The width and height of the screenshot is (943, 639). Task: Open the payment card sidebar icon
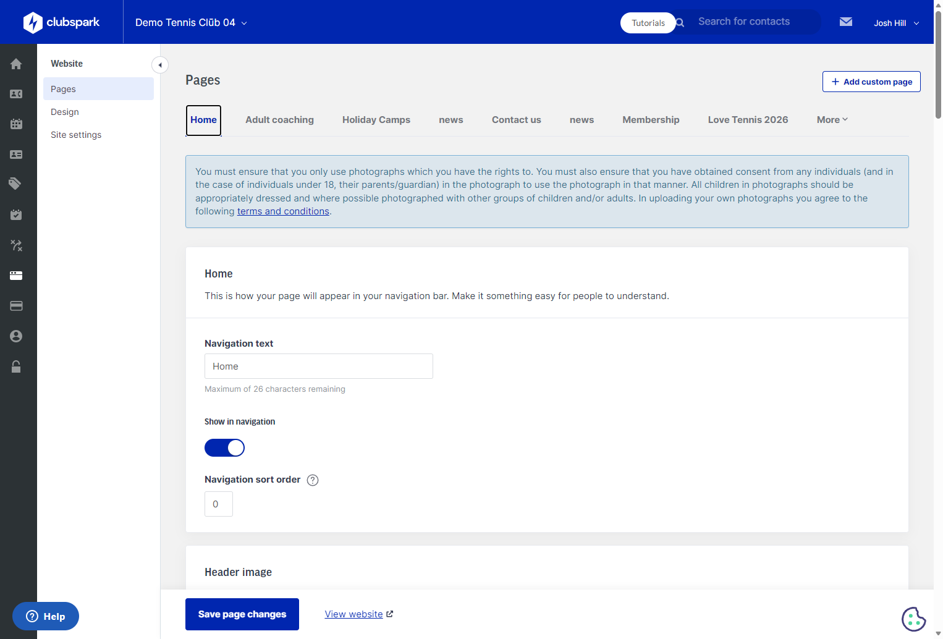click(16, 306)
